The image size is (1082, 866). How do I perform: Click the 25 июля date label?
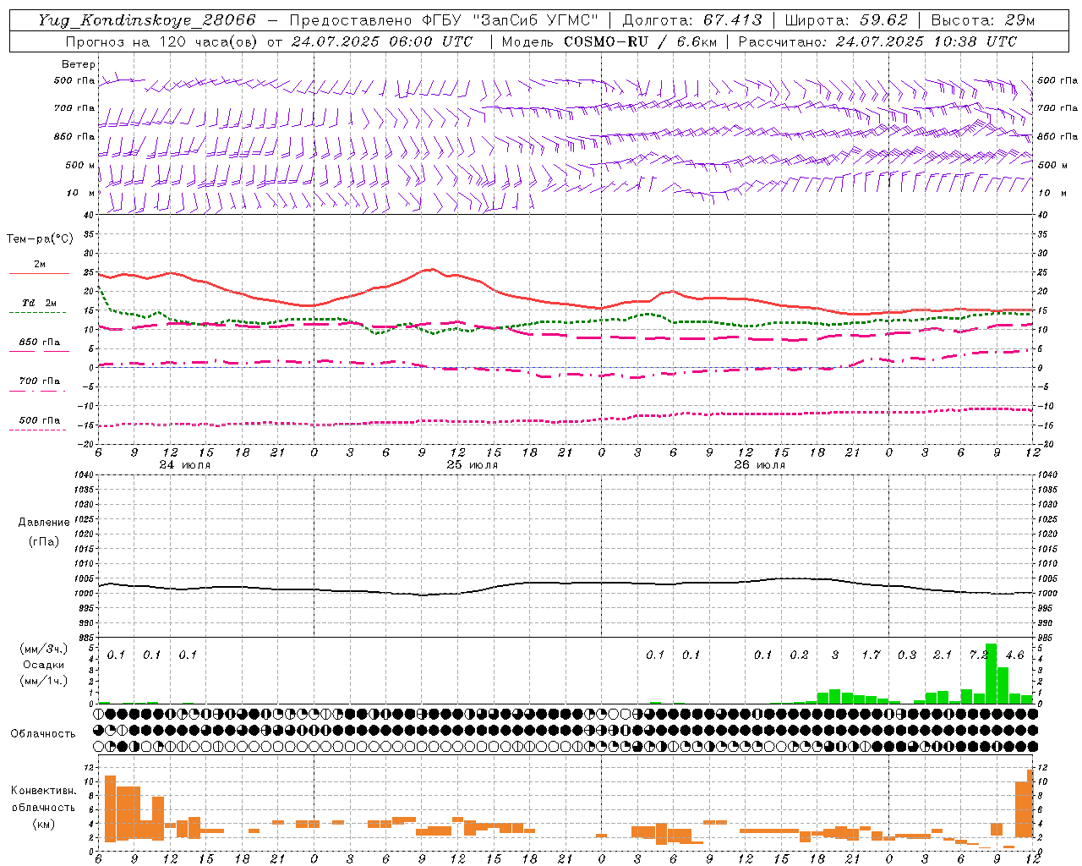coord(473,465)
